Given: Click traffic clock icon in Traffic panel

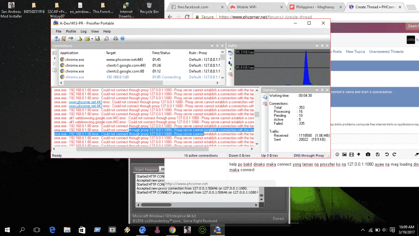Looking at the screenshot, I should [230, 53].
